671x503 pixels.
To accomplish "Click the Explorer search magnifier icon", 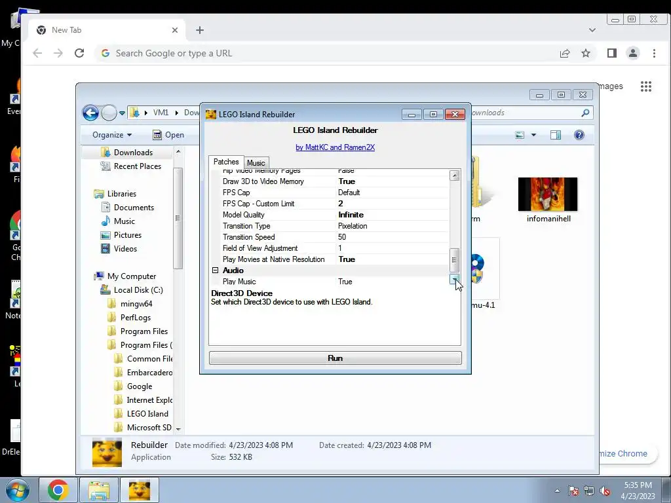I will (x=585, y=113).
